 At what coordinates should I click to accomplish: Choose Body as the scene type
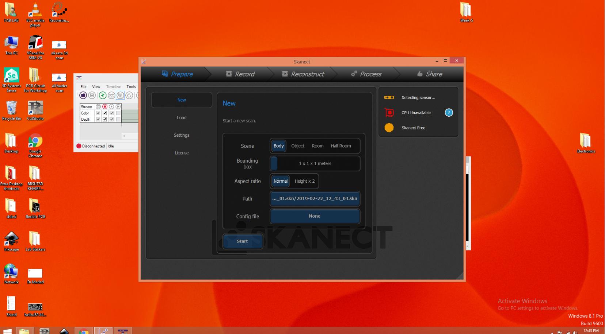pos(279,146)
